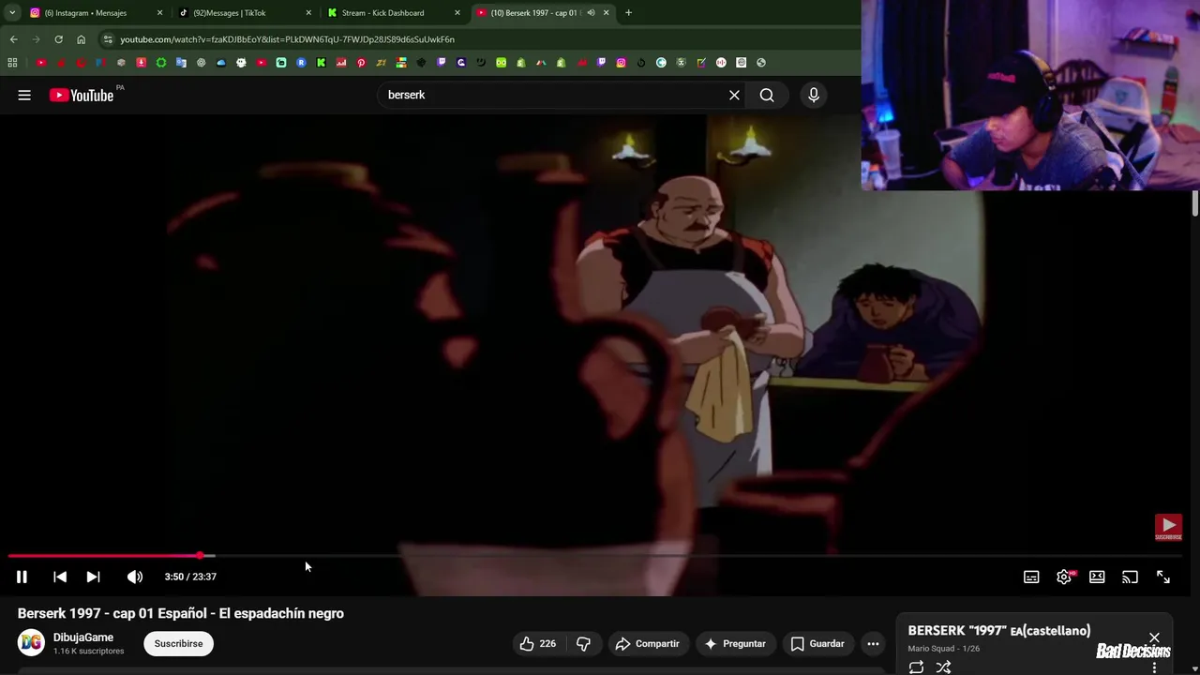Open the Google Translate bookmark
Screen dimensions: 1200x675
181,63
